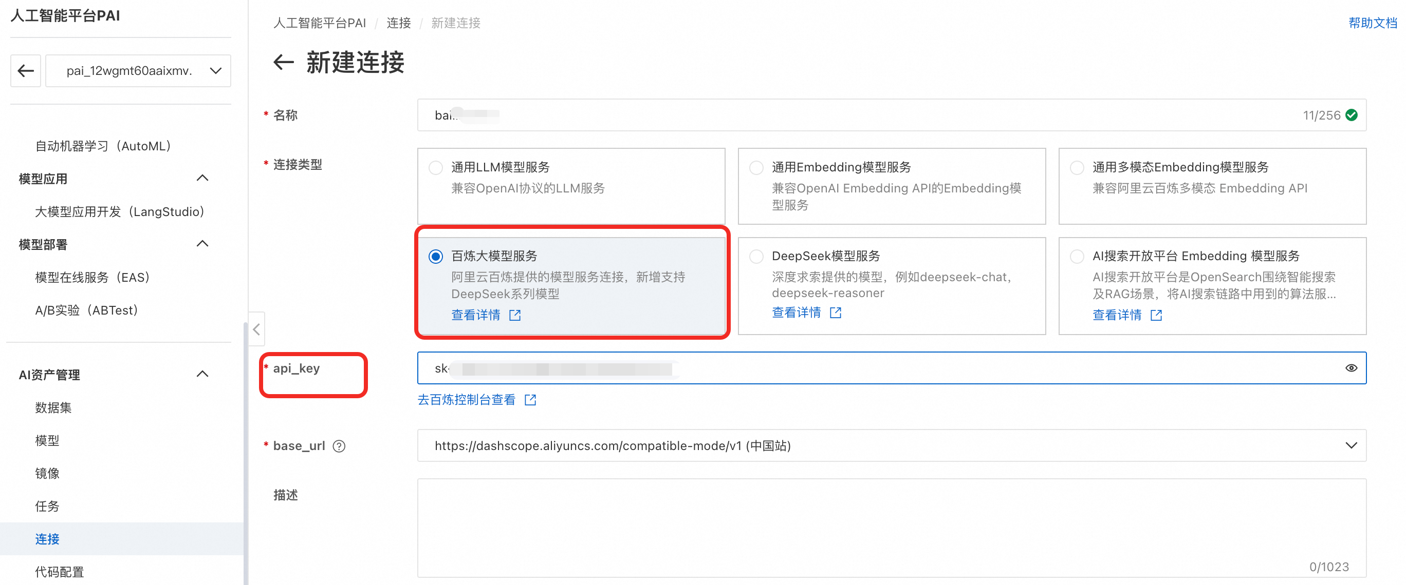Select DeepSeek模型服务 radio button
1406x585 pixels.
pos(756,256)
